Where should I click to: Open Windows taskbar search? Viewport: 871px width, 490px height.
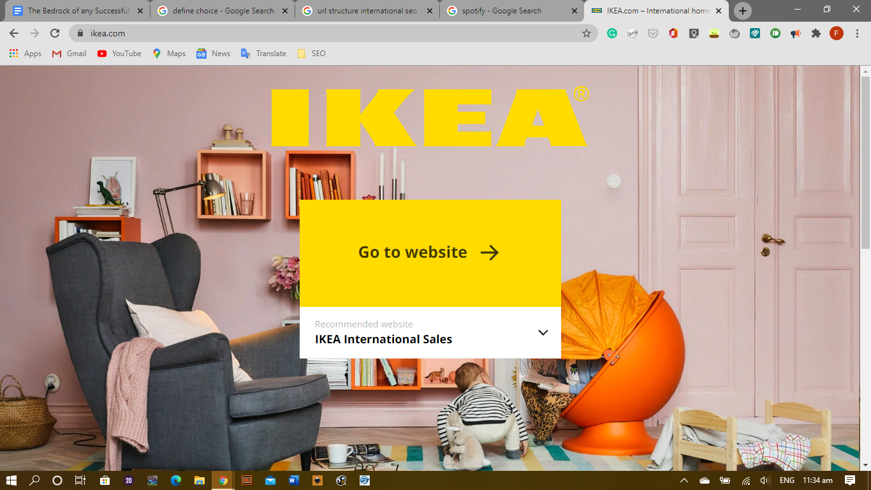(34, 480)
